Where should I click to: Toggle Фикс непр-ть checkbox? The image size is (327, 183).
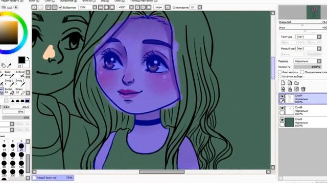click(279, 72)
